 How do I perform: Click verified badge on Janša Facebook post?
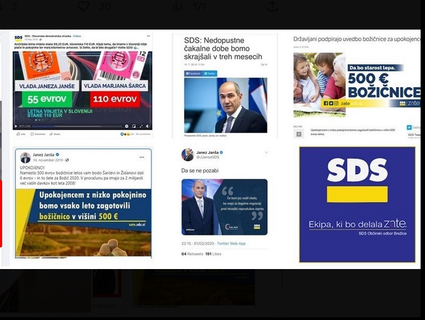click(x=57, y=155)
